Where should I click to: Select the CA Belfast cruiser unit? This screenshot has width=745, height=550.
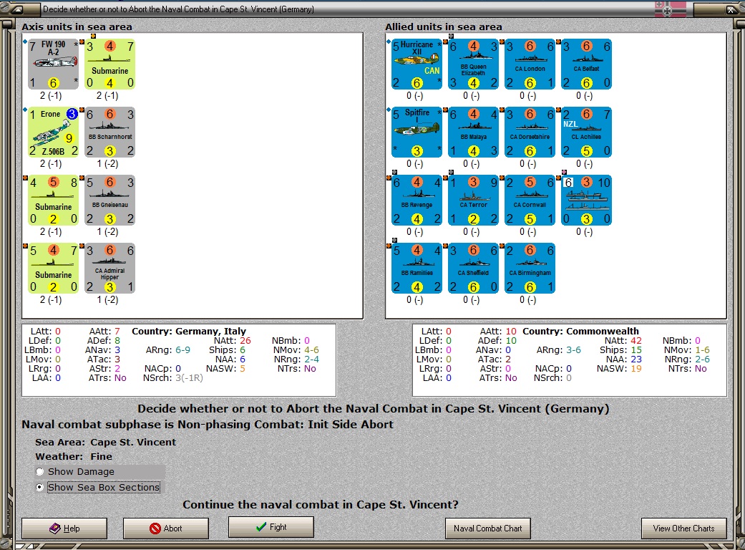click(x=586, y=64)
